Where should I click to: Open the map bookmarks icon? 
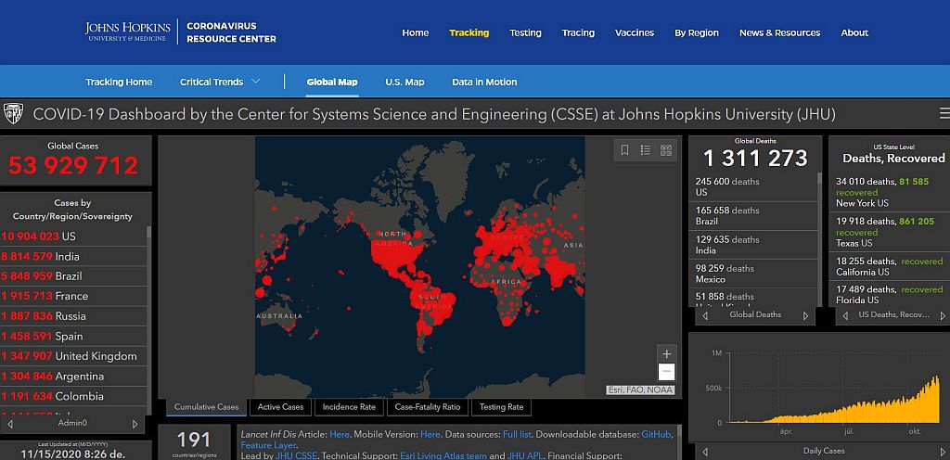tap(624, 150)
